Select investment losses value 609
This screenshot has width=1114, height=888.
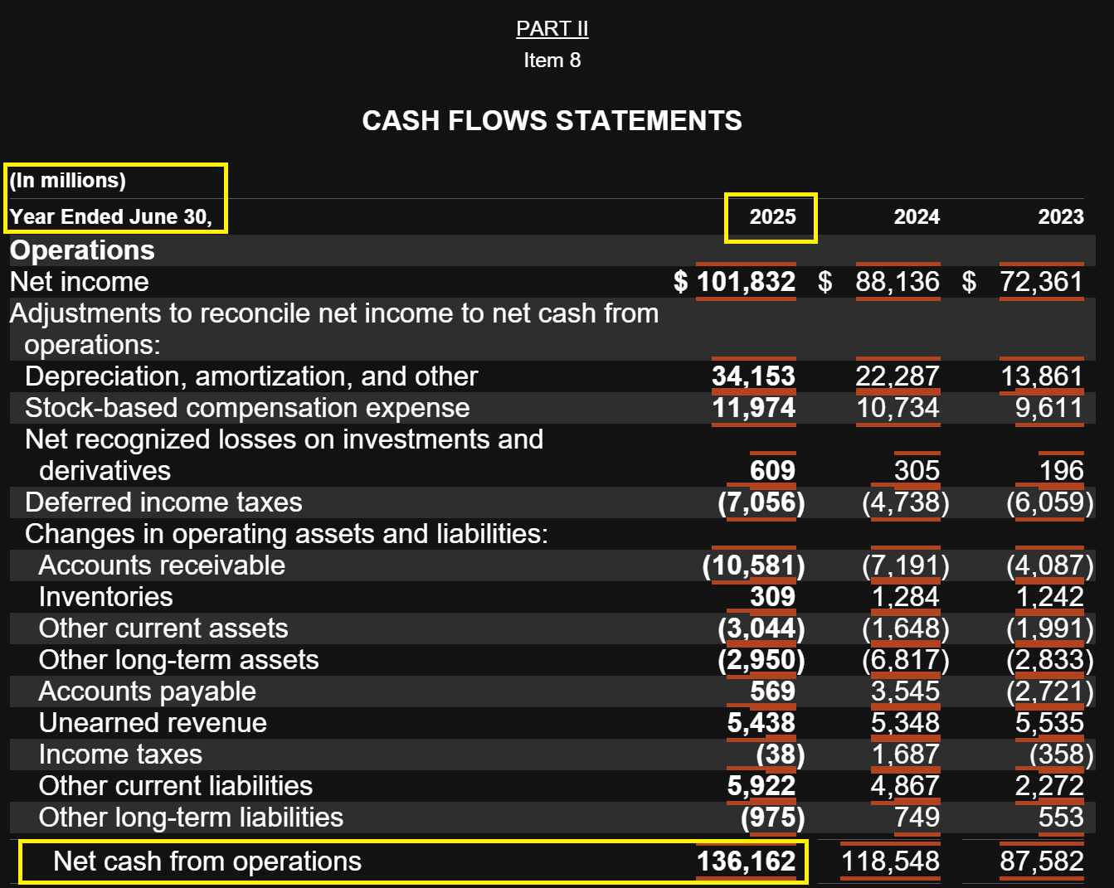pos(772,471)
